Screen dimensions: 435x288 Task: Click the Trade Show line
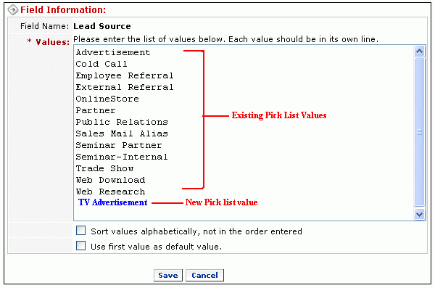(104, 168)
